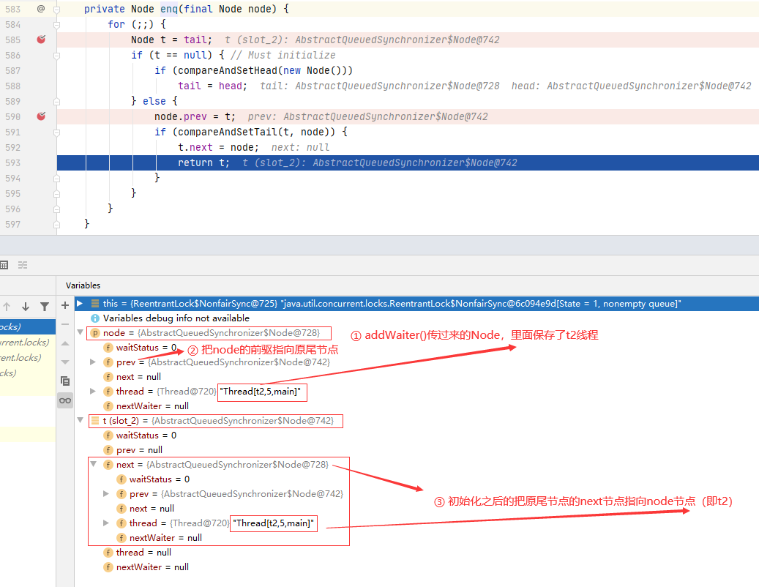Click line number 592 in the gutter

[x=13, y=147]
